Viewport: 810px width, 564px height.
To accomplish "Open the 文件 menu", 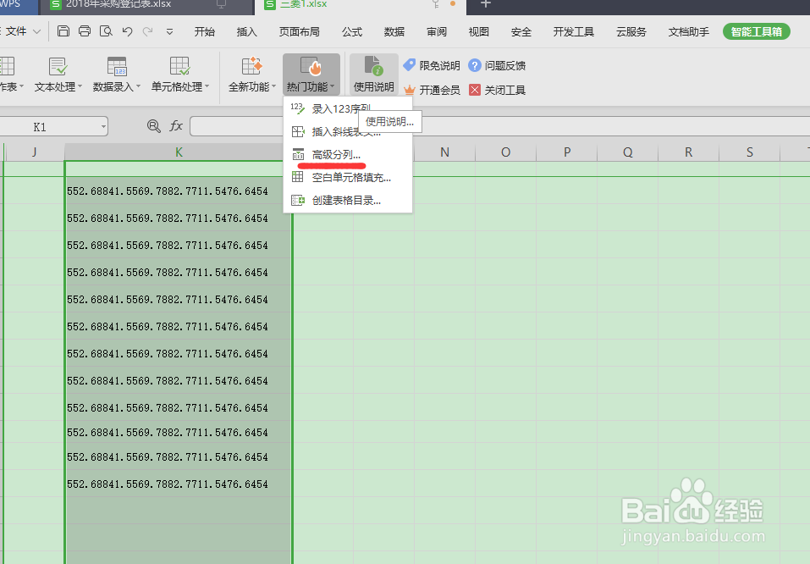I will point(16,31).
